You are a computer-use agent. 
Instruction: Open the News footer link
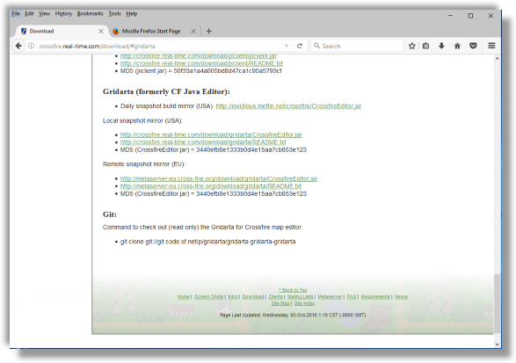[401, 296]
